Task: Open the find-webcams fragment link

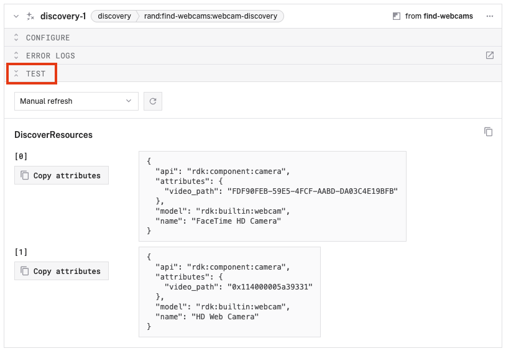Action: (x=448, y=16)
